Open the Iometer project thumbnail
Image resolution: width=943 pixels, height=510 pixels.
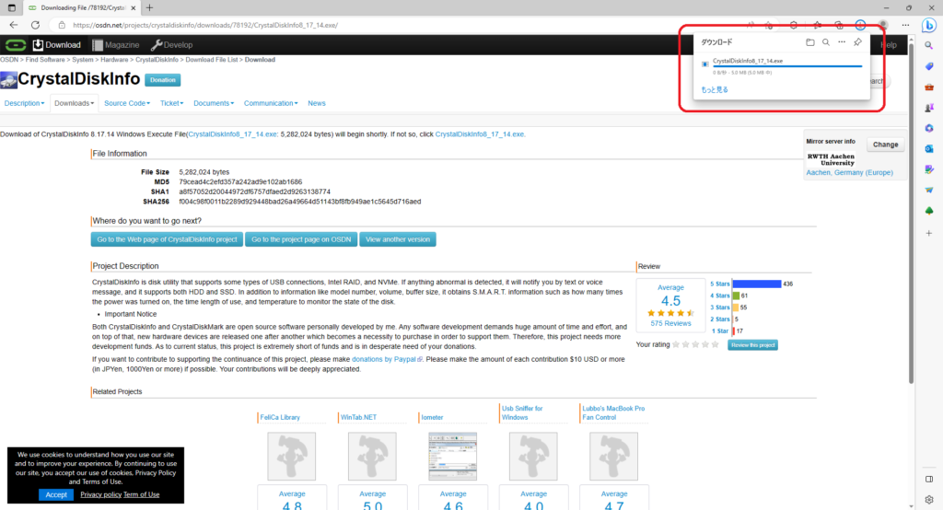pos(452,456)
